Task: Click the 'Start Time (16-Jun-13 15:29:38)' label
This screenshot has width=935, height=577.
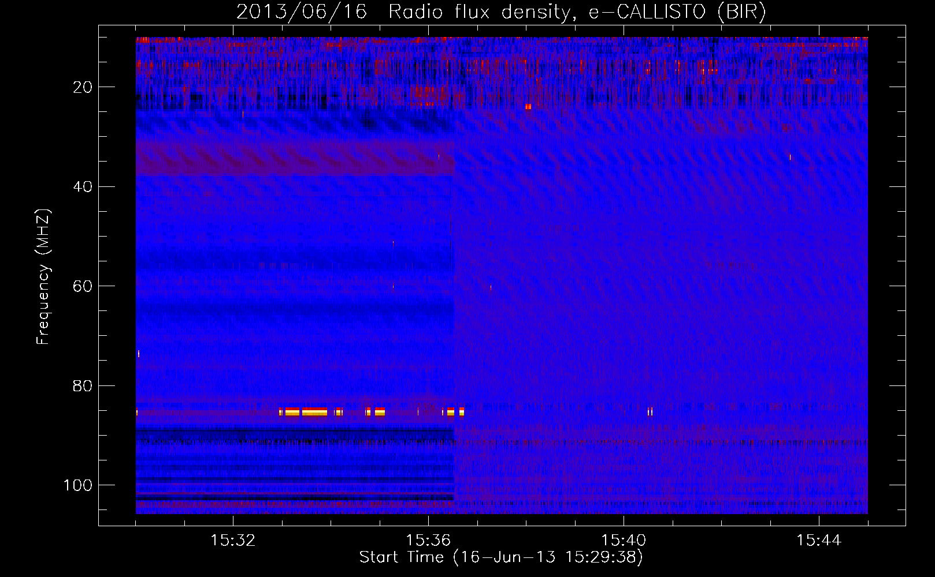Action: coord(501,557)
